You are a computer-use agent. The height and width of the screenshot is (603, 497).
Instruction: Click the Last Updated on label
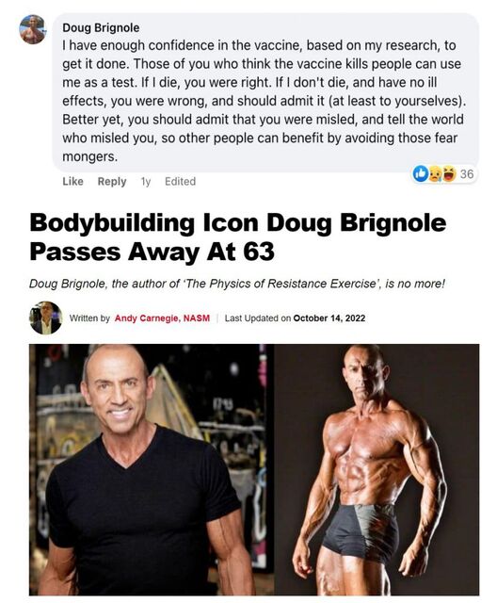point(257,318)
